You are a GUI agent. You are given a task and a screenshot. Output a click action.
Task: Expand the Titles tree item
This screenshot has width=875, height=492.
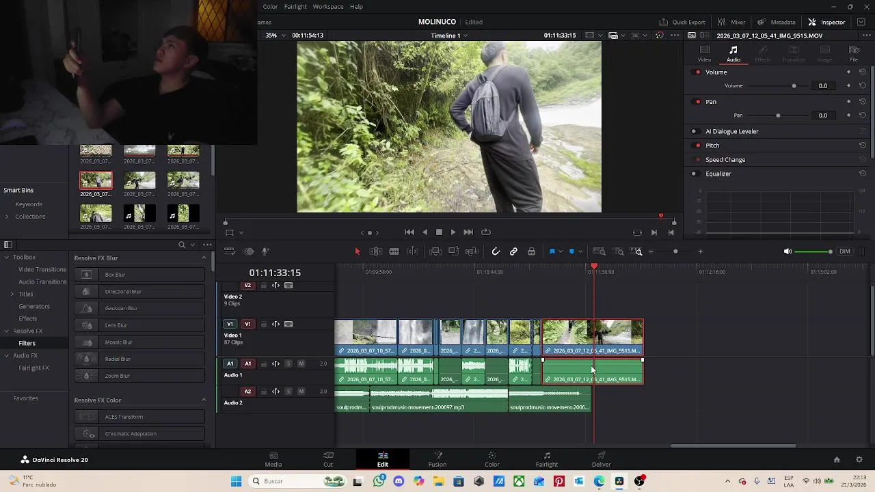click(x=12, y=294)
